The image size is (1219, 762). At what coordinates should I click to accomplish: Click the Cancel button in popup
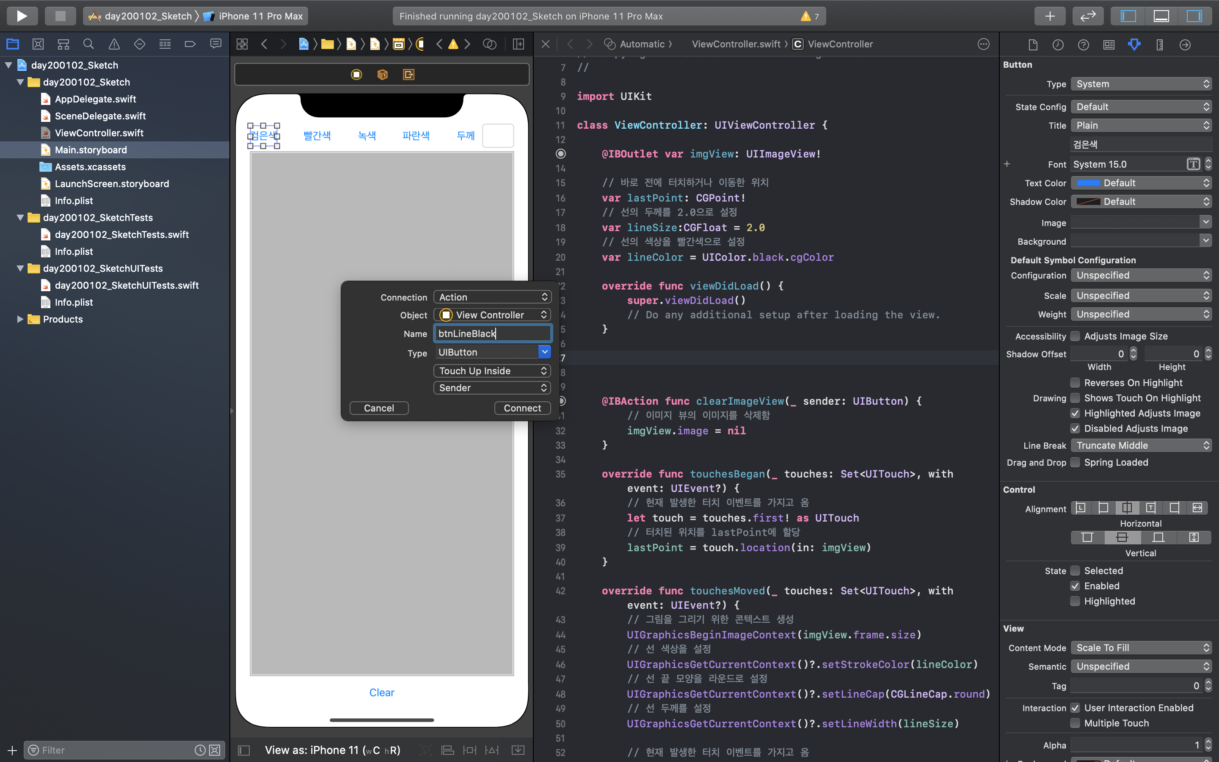coord(379,408)
